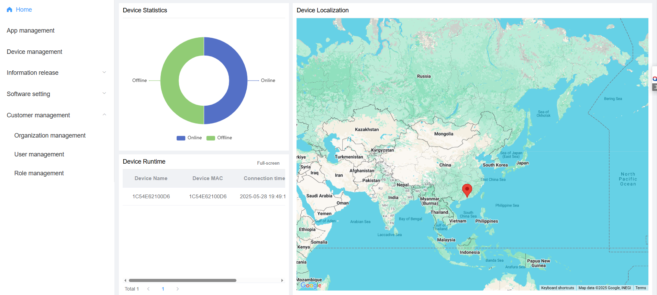The height and width of the screenshot is (295, 657).
Task: Open Device management page
Action: pyautogui.click(x=34, y=52)
